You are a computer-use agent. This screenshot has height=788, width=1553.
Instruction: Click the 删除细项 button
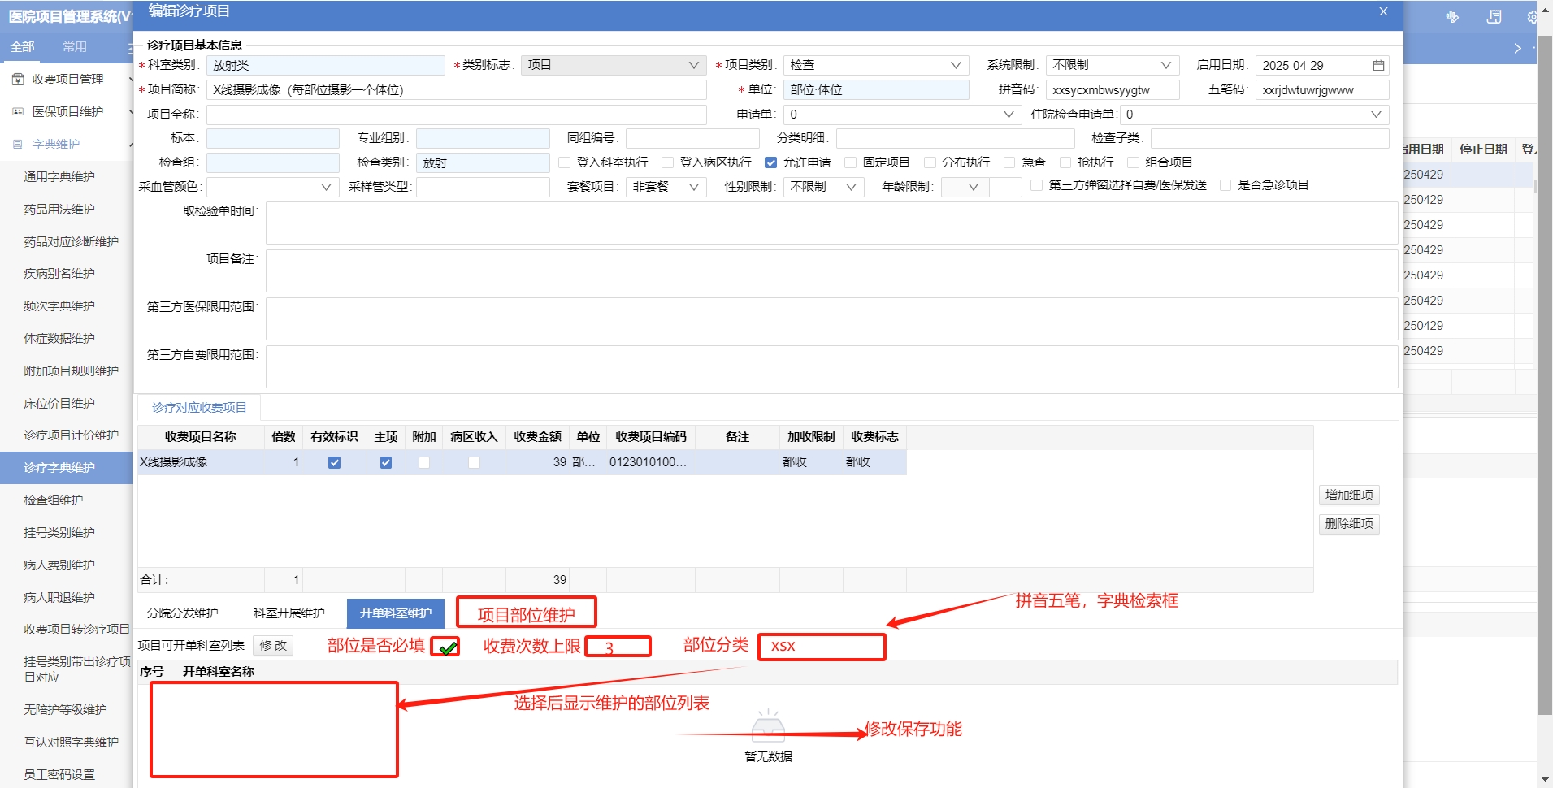pos(1349,524)
